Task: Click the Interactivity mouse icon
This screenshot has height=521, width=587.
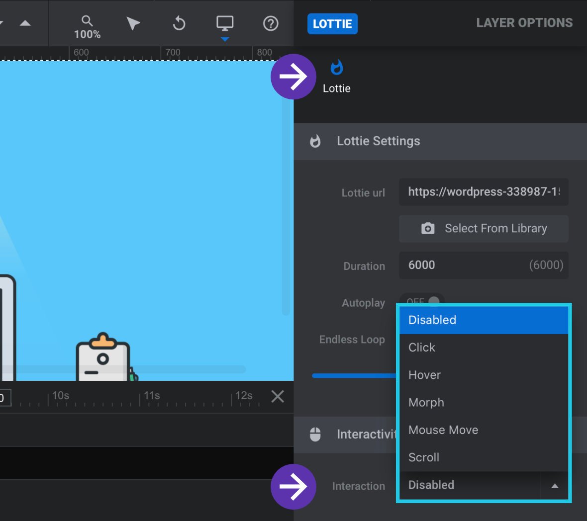Action: tap(315, 434)
